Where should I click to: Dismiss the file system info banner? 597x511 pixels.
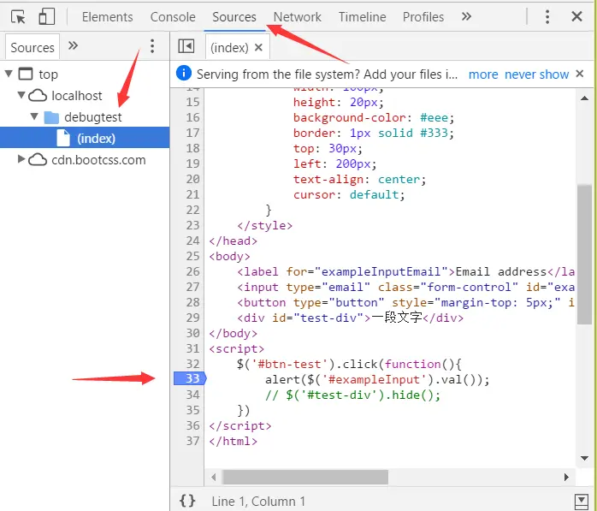(x=580, y=74)
